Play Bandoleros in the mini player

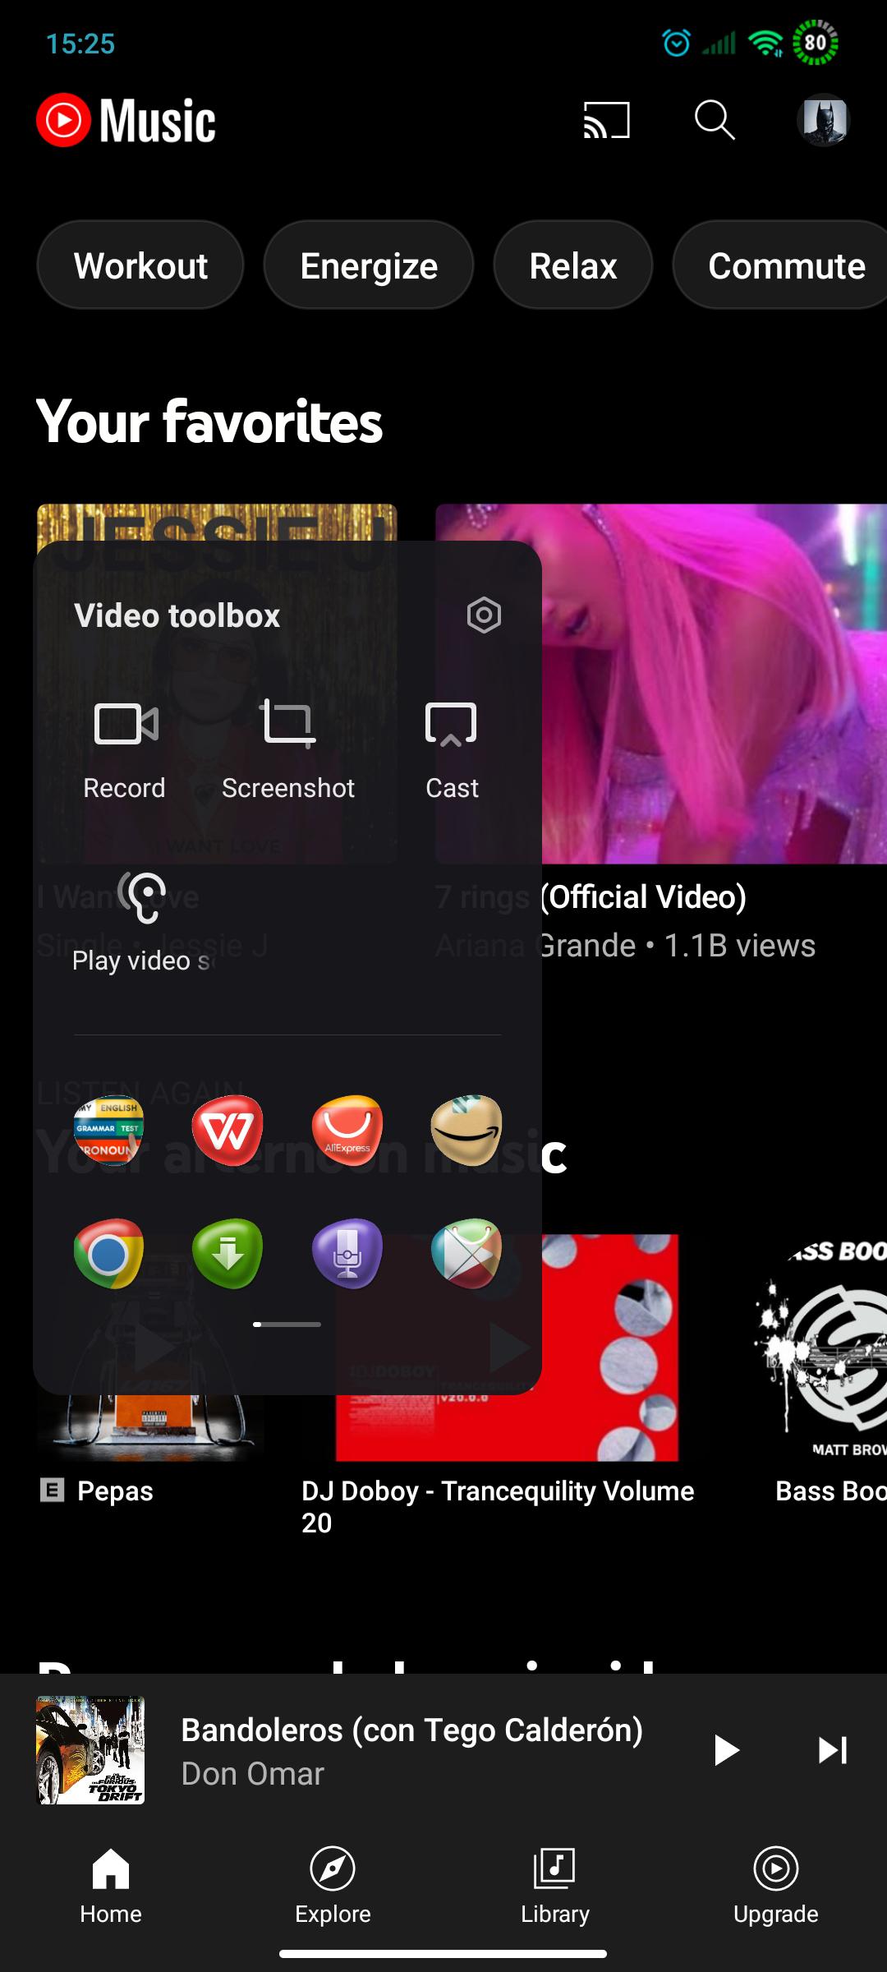point(725,1750)
